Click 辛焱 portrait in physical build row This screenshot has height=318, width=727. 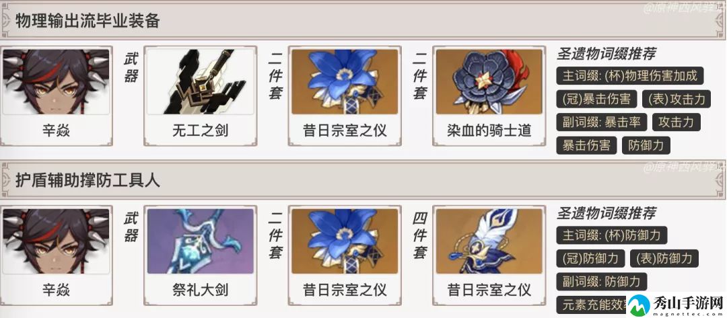56,82
